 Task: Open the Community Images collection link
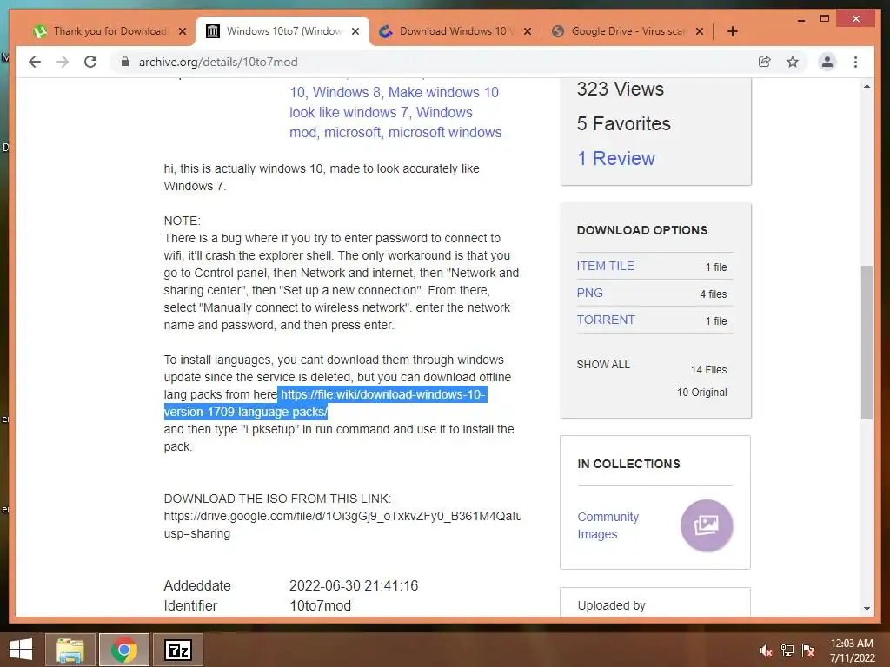(x=608, y=525)
